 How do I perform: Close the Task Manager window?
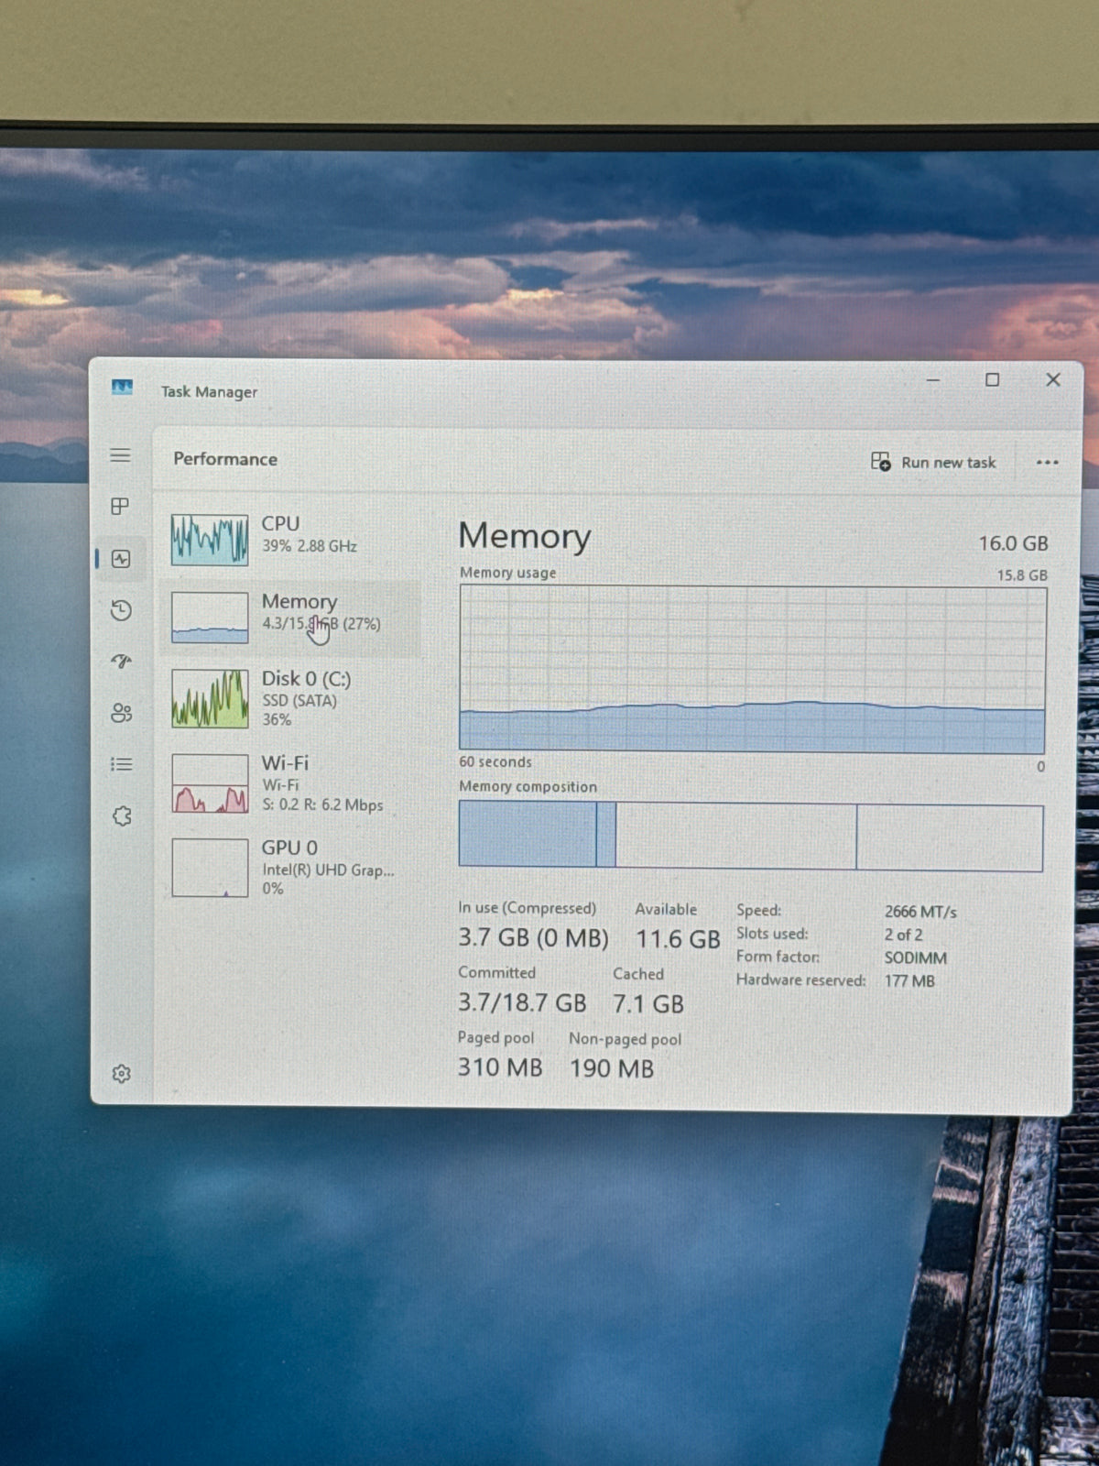coord(1053,379)
